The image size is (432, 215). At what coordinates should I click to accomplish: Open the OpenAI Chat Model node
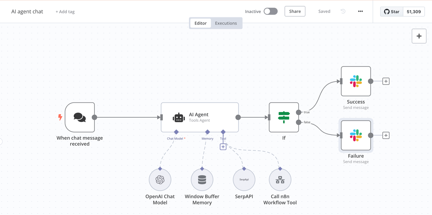[x=160, y=180]
